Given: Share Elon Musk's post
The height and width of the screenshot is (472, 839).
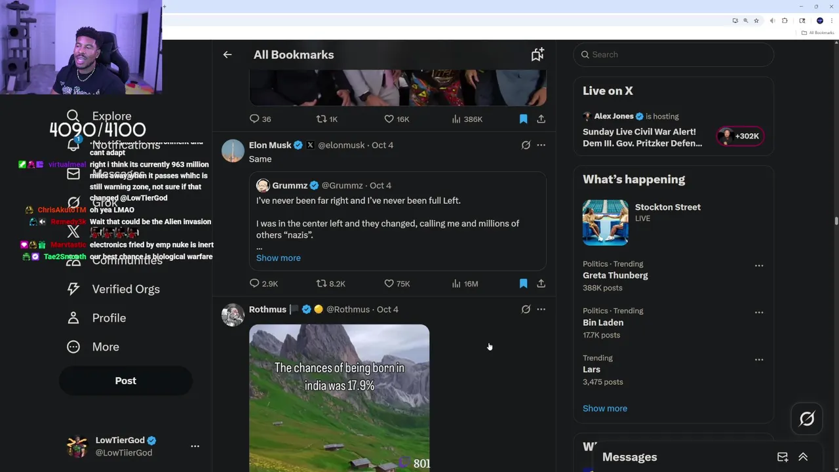Looking at the screenshot, I should point(541,284).
